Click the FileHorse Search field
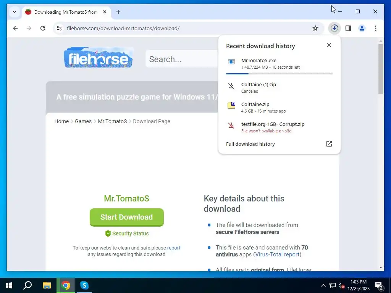391x293 pixels. click(182, 59)
